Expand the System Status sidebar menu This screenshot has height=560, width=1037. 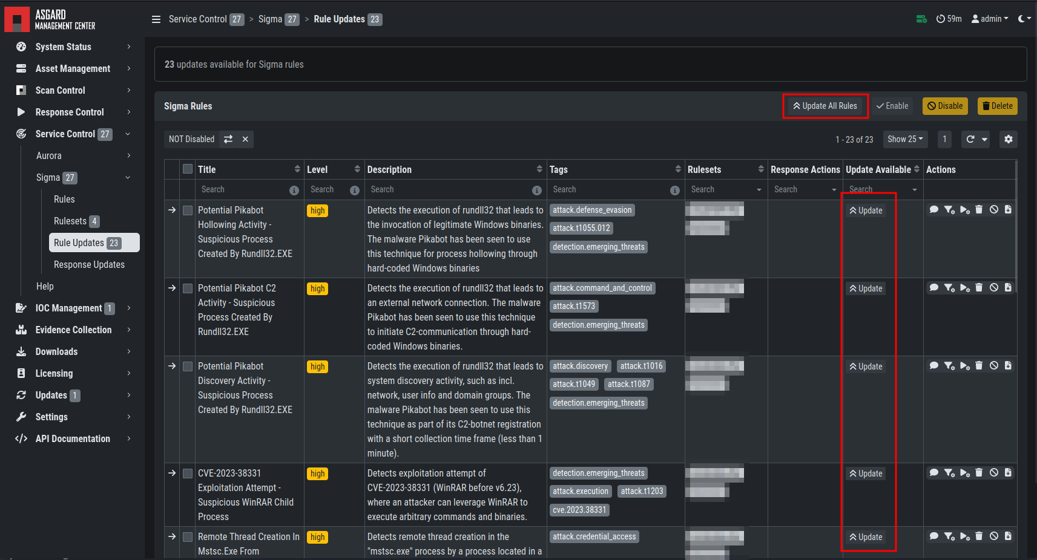(73, 47)
